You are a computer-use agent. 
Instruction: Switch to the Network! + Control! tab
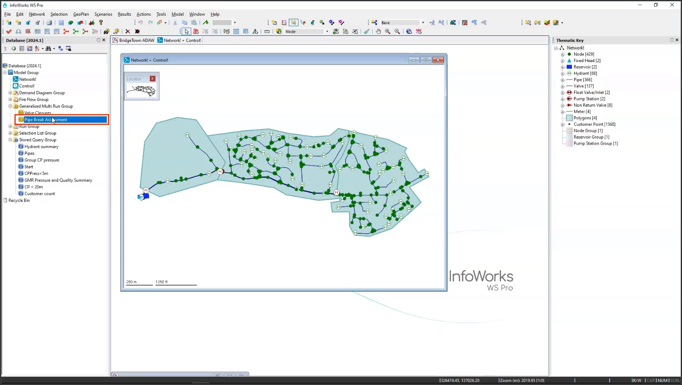[x=179, y=40]
